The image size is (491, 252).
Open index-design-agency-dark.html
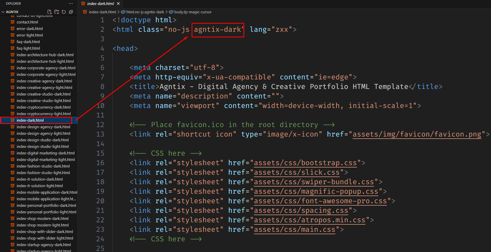click(x=43, y=127)
